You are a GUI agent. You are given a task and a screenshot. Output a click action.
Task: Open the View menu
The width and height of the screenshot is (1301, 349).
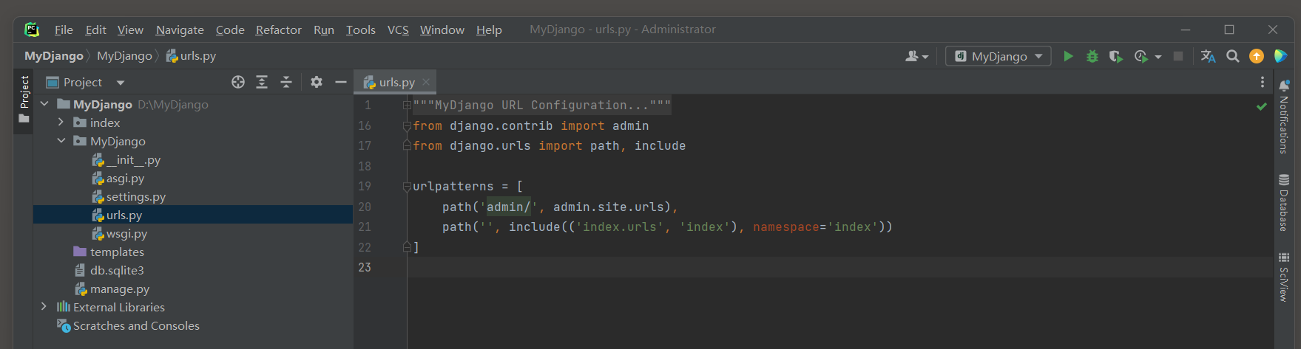pos(130,30)
